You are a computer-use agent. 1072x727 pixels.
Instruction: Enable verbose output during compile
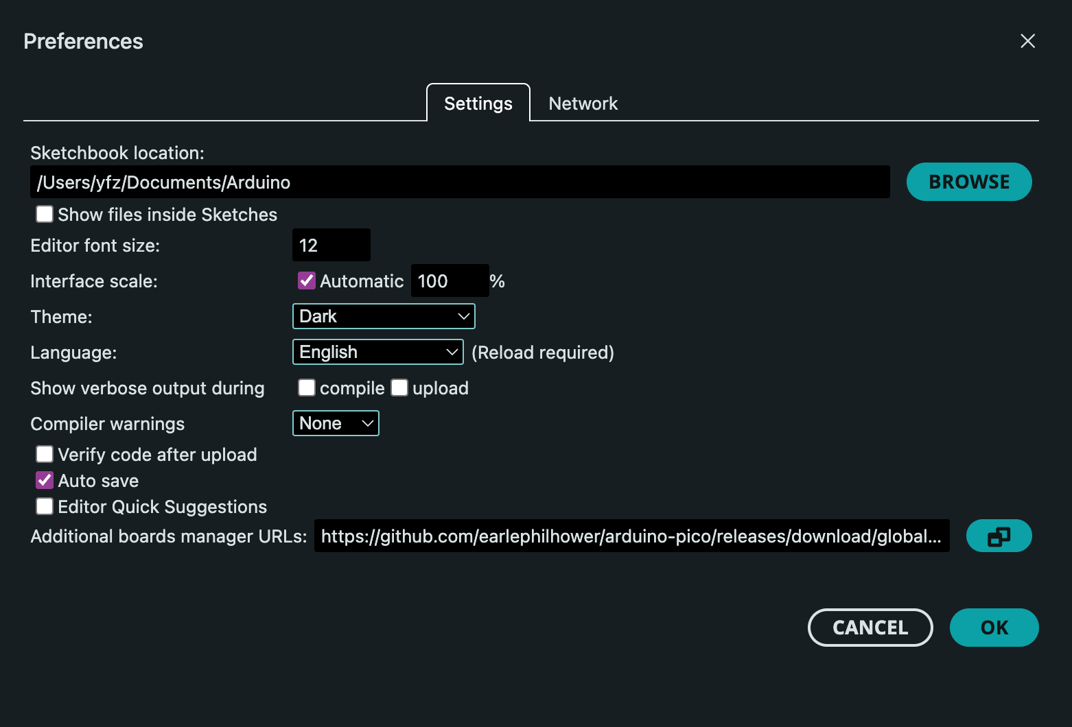point(307,388)
